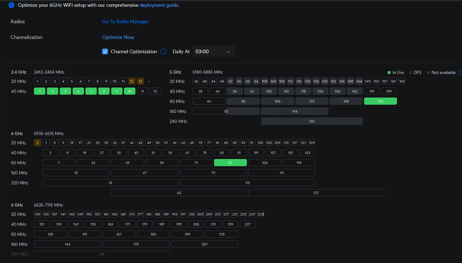462x263 pixels.
Task: Click the info icon next to Not available legend
Action: coord(459,73)
